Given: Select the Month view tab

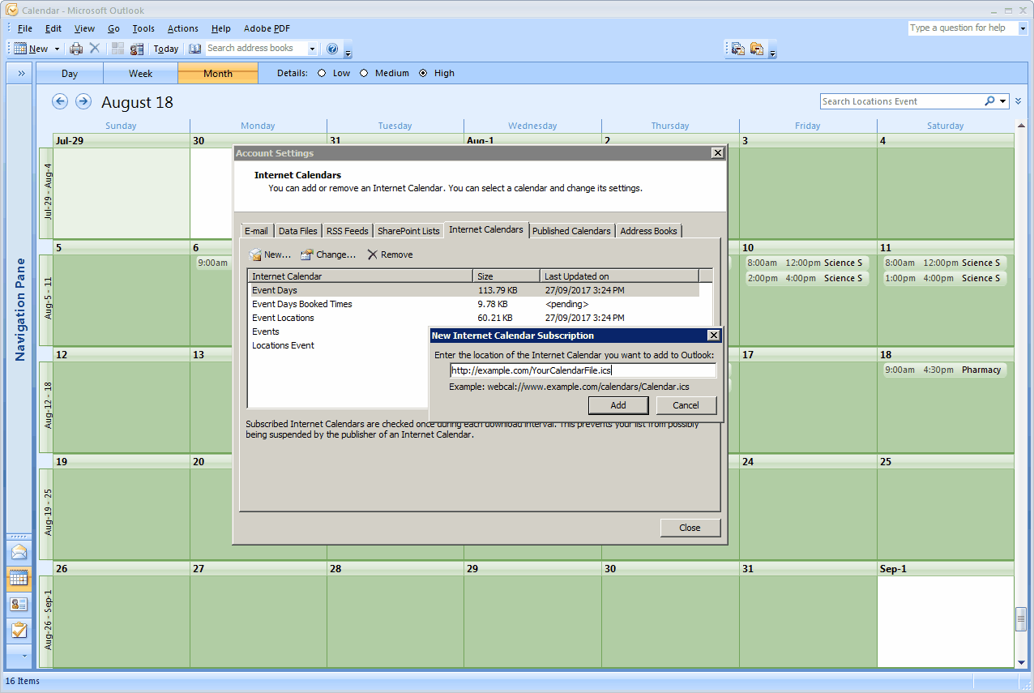Looking at the screenshot, I should pyautogui.click(x=218, y=73).
